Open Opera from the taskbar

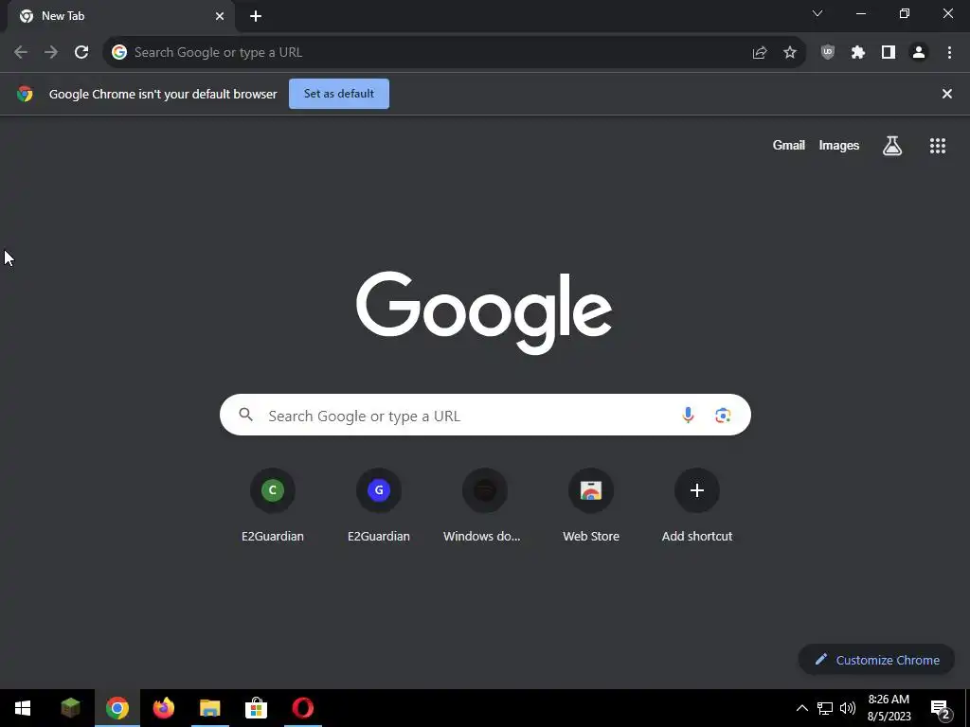(302, 708)
